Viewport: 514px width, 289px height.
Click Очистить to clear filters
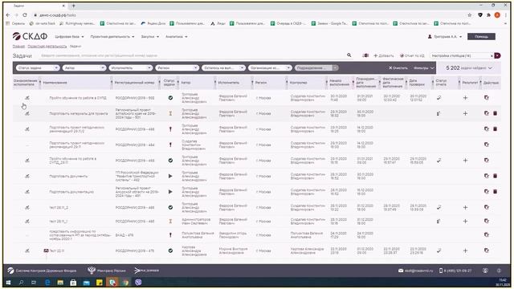pos(398,68)
